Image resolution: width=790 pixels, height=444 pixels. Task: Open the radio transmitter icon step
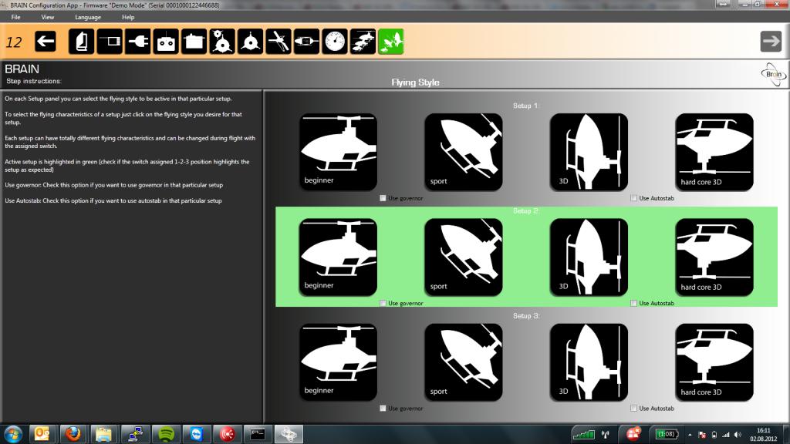(x=166, y=42)
